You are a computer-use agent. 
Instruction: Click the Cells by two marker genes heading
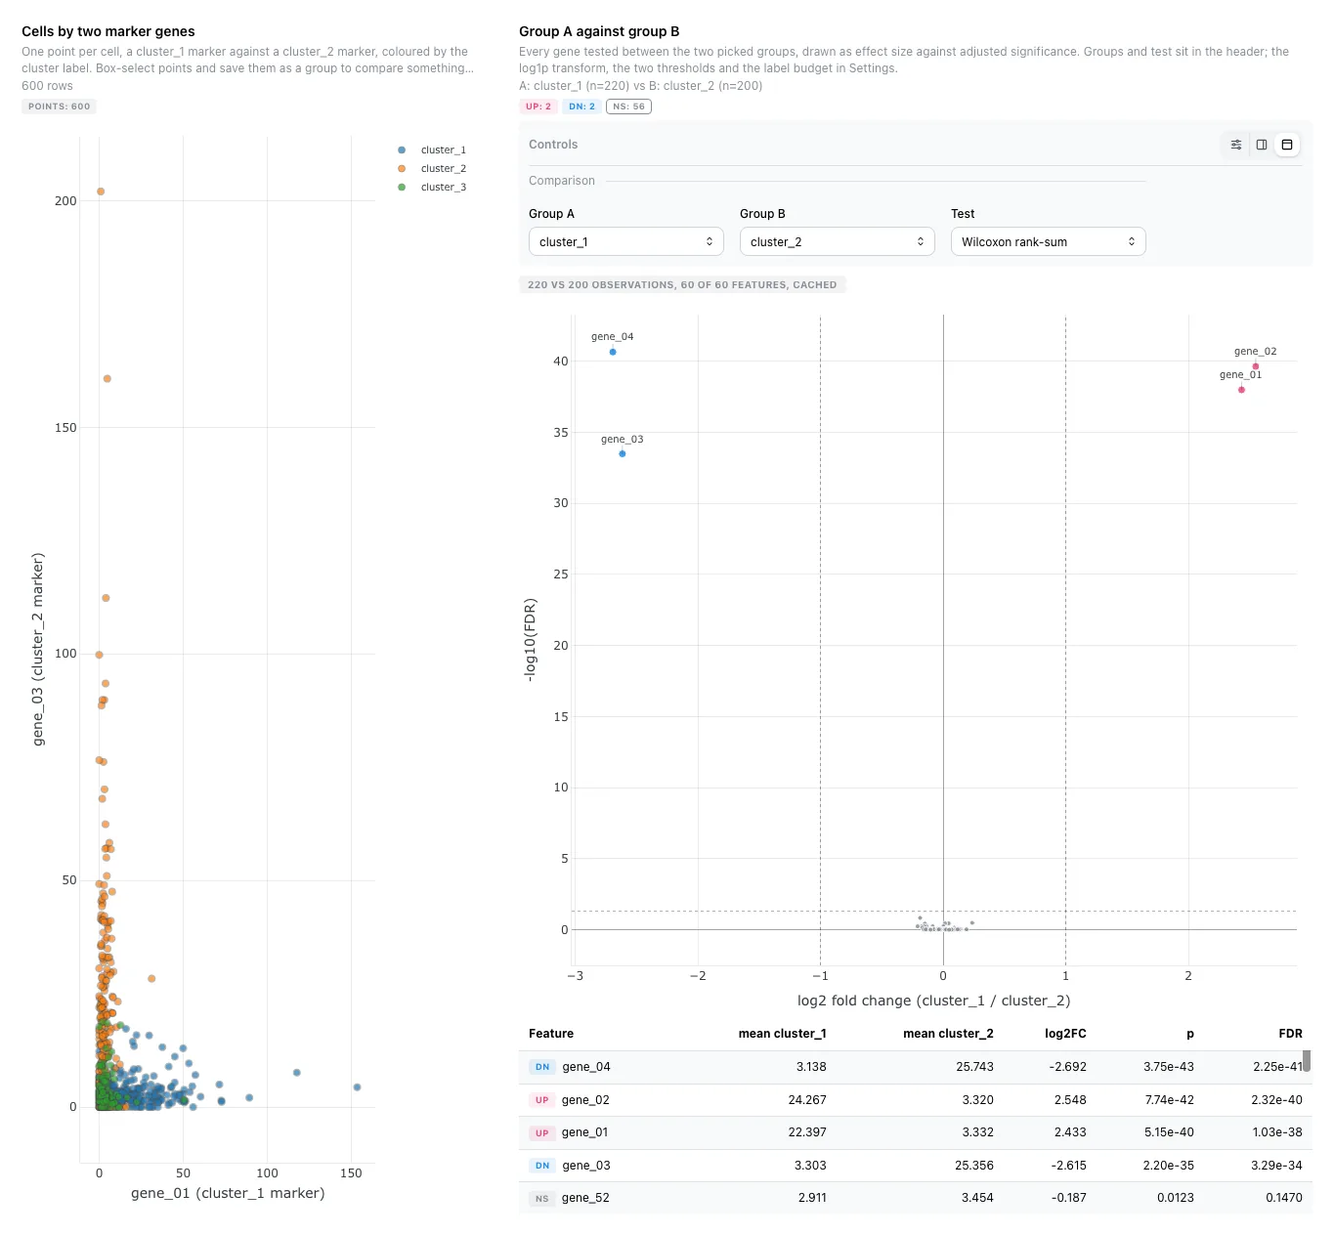[x=108, y=31]
